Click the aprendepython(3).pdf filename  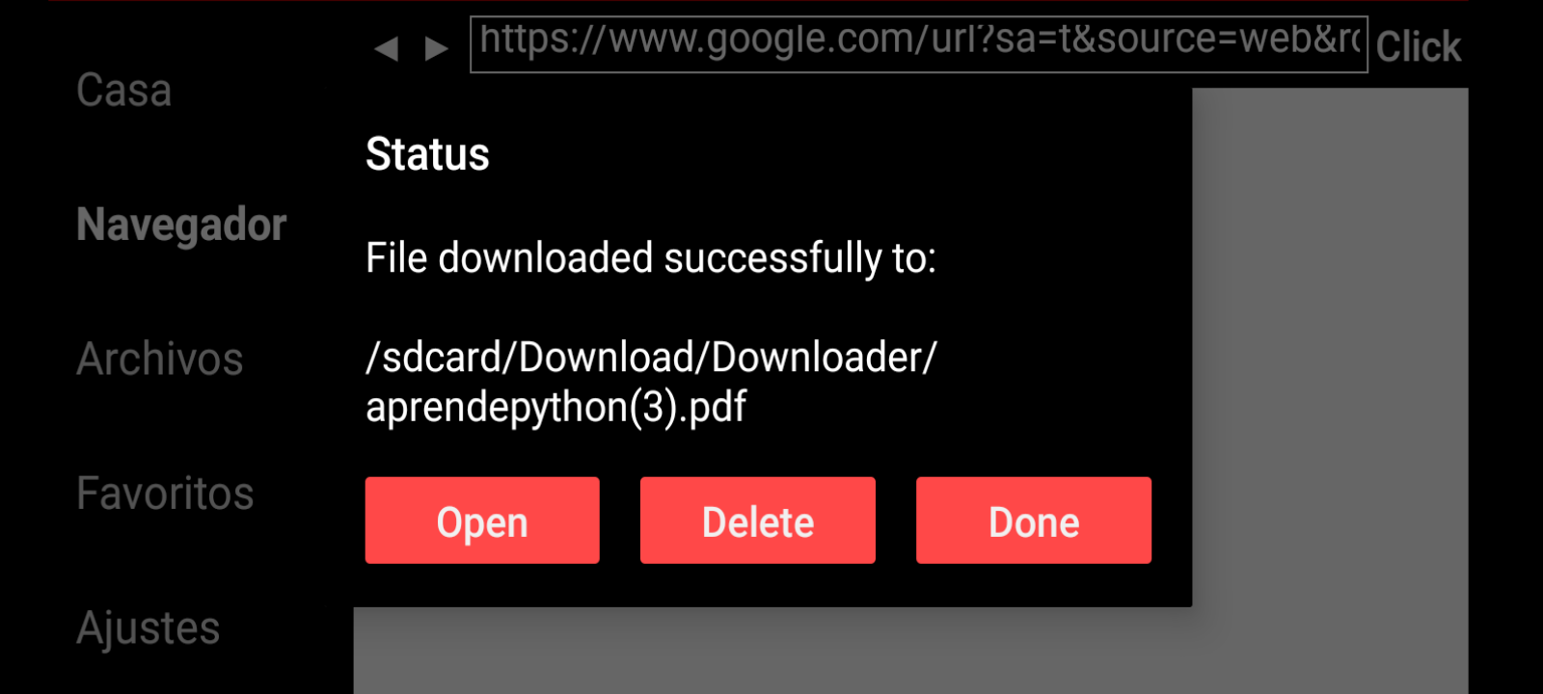tap(555, 407)
